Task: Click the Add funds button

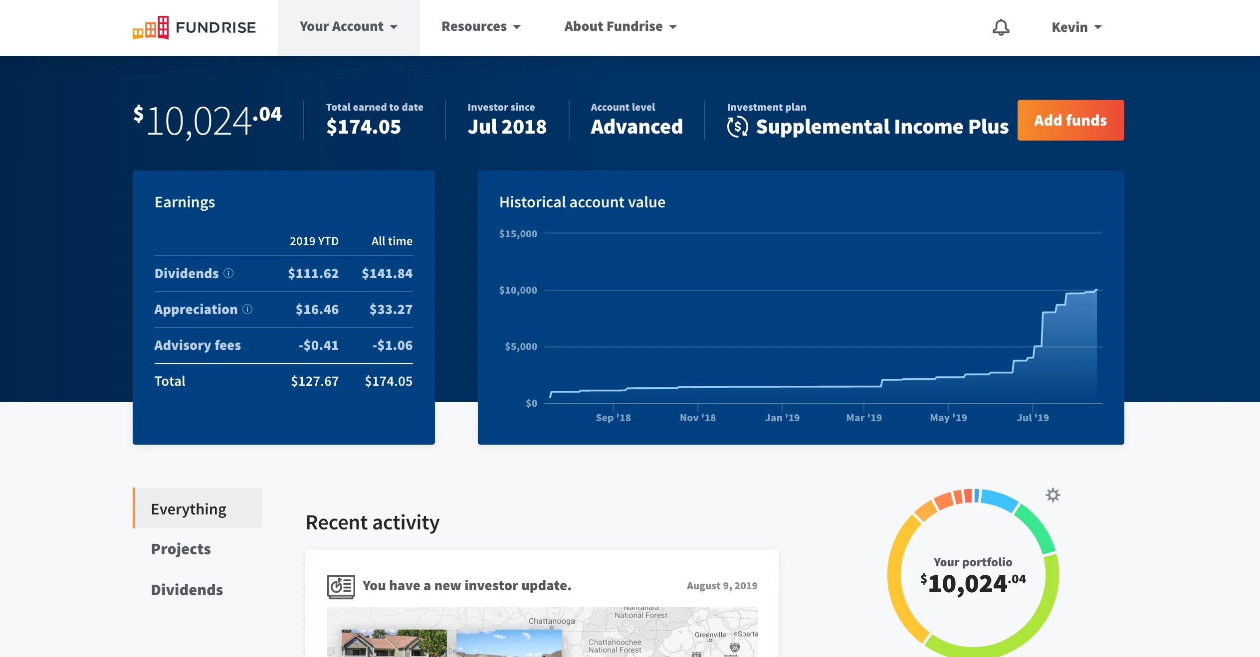Action: click(1070, 120)
